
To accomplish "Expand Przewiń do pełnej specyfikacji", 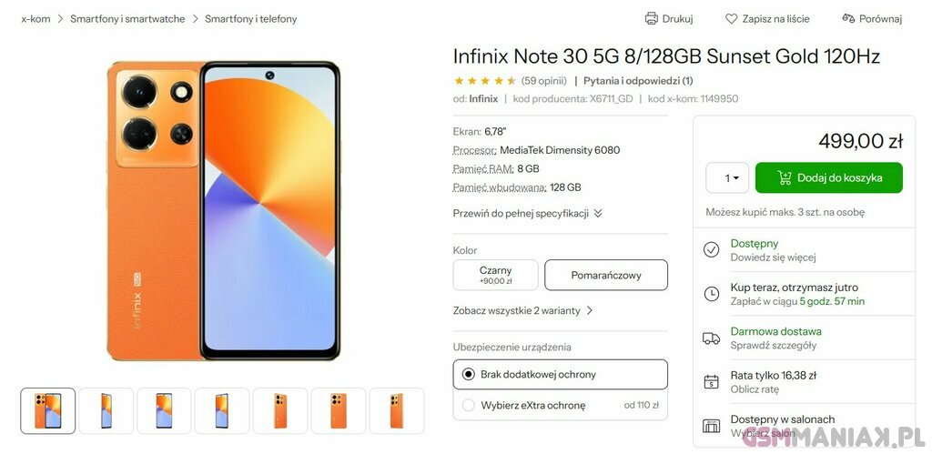I will [x=527, y=213].
